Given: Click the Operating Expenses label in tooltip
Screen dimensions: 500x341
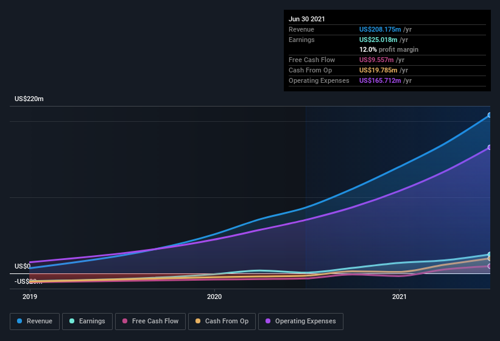Looking at the screenshot, I should pos(319,80).
